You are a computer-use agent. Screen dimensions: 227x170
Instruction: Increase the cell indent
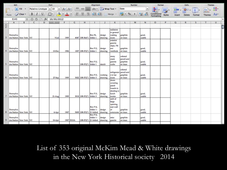point(100,14)
